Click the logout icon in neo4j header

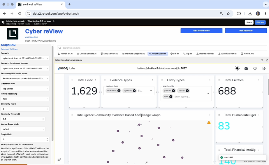(x=264, y=68)
